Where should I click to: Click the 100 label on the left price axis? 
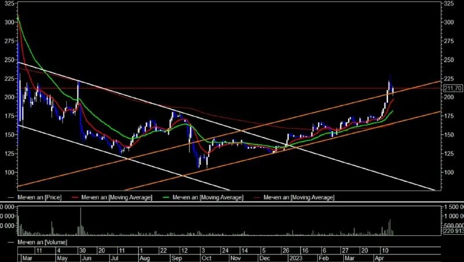tap(9, 172)
